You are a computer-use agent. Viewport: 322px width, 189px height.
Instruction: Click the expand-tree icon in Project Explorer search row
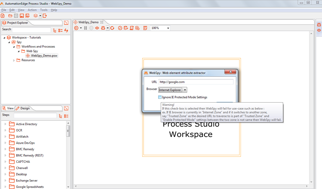[55, 30]
